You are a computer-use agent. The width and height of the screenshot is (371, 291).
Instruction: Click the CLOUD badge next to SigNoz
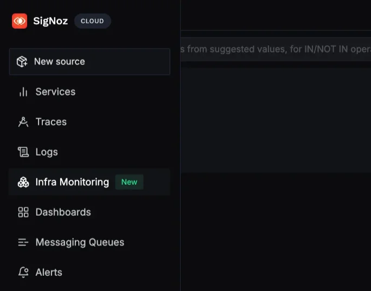point(93,21)
